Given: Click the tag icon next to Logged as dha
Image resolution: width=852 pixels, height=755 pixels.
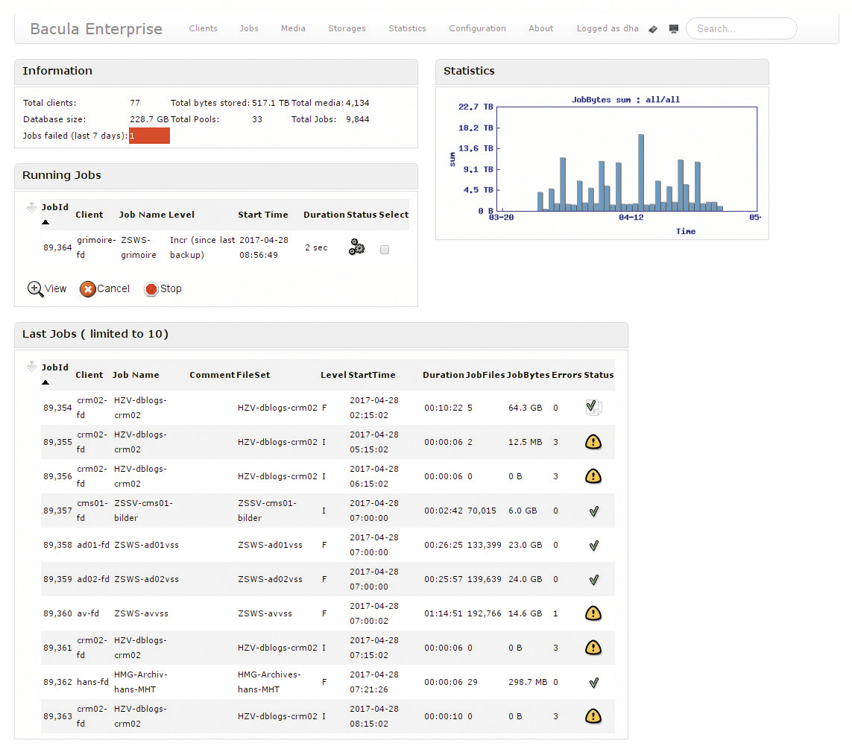Looking at the screenshot, I should pos(653,29).
